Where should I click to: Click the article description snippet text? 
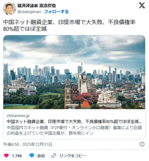[74, 130]
